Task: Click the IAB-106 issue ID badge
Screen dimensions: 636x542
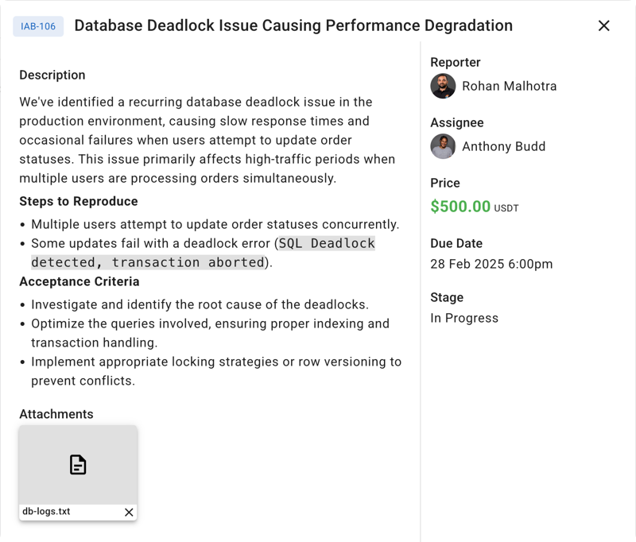Action: (38, 26)
